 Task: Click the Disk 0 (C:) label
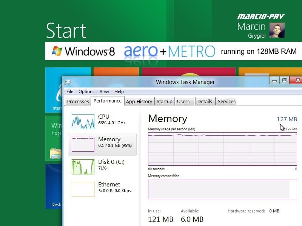[x=111, y=162]
